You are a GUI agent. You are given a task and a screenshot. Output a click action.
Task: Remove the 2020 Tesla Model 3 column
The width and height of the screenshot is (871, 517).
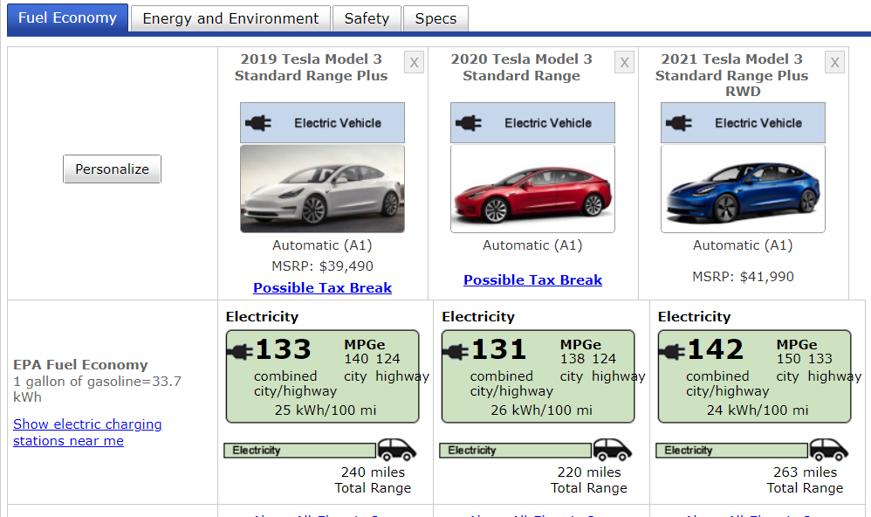(x=624, y=62)
